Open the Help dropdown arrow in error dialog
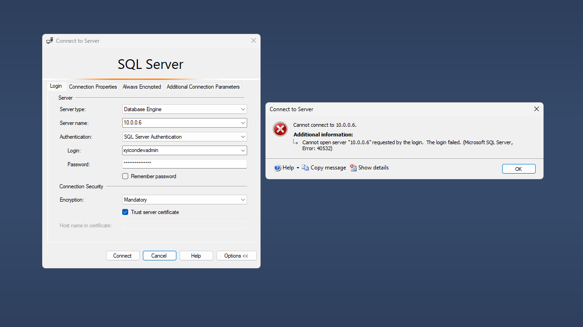The image size is (583, 327). click(298, 168)
